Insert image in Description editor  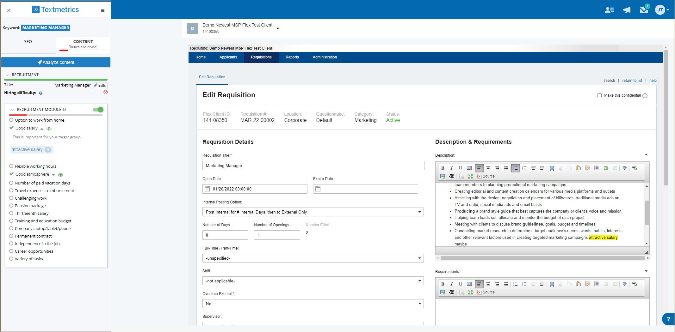tap(443, 176)
